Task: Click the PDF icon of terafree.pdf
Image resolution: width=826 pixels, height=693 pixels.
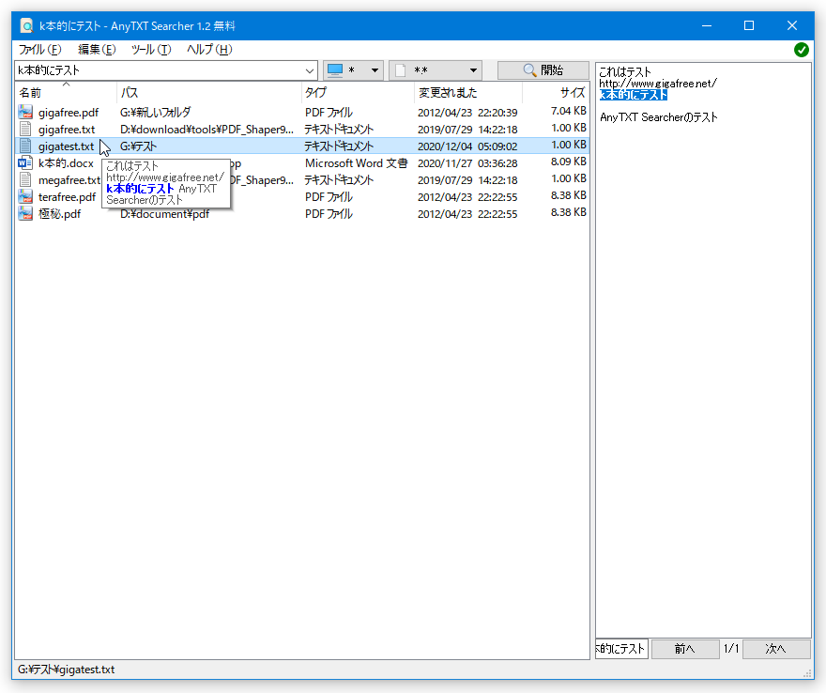Action: tap(25, 196)
